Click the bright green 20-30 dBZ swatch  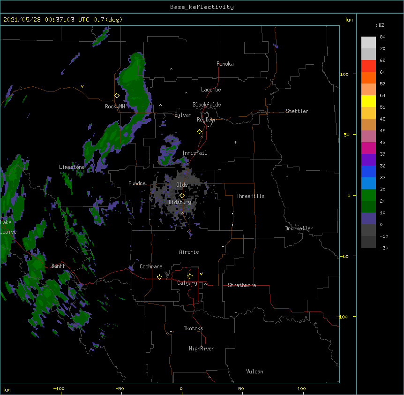[368, 195]
